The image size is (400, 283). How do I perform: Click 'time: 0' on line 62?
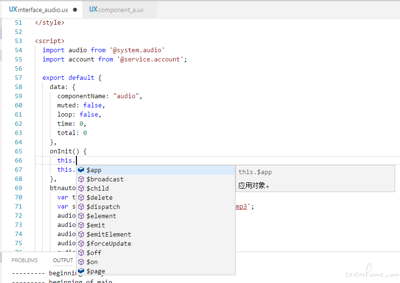70,123
